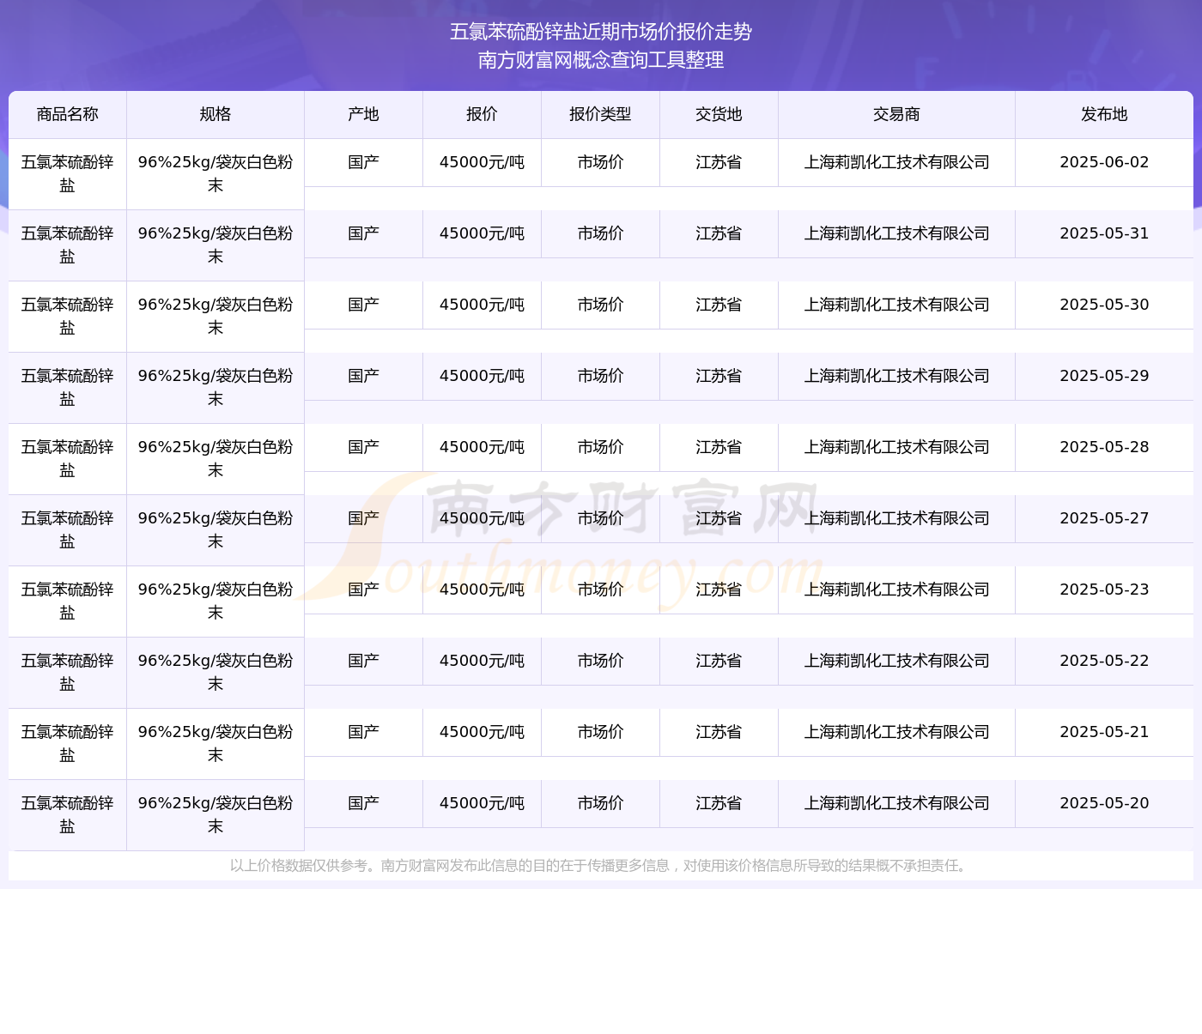
Task: Select the date 2025-05-21
Action: click(x=1104, y=732)
